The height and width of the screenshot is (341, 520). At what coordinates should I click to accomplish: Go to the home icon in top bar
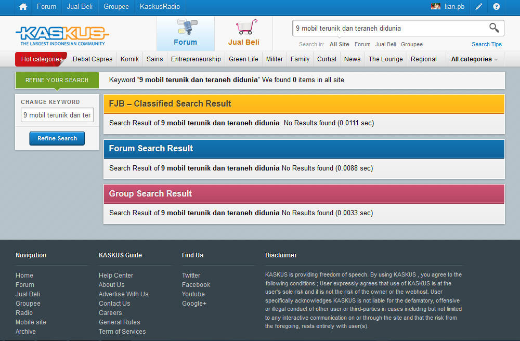pyautogui.click(x=23, y=7)
